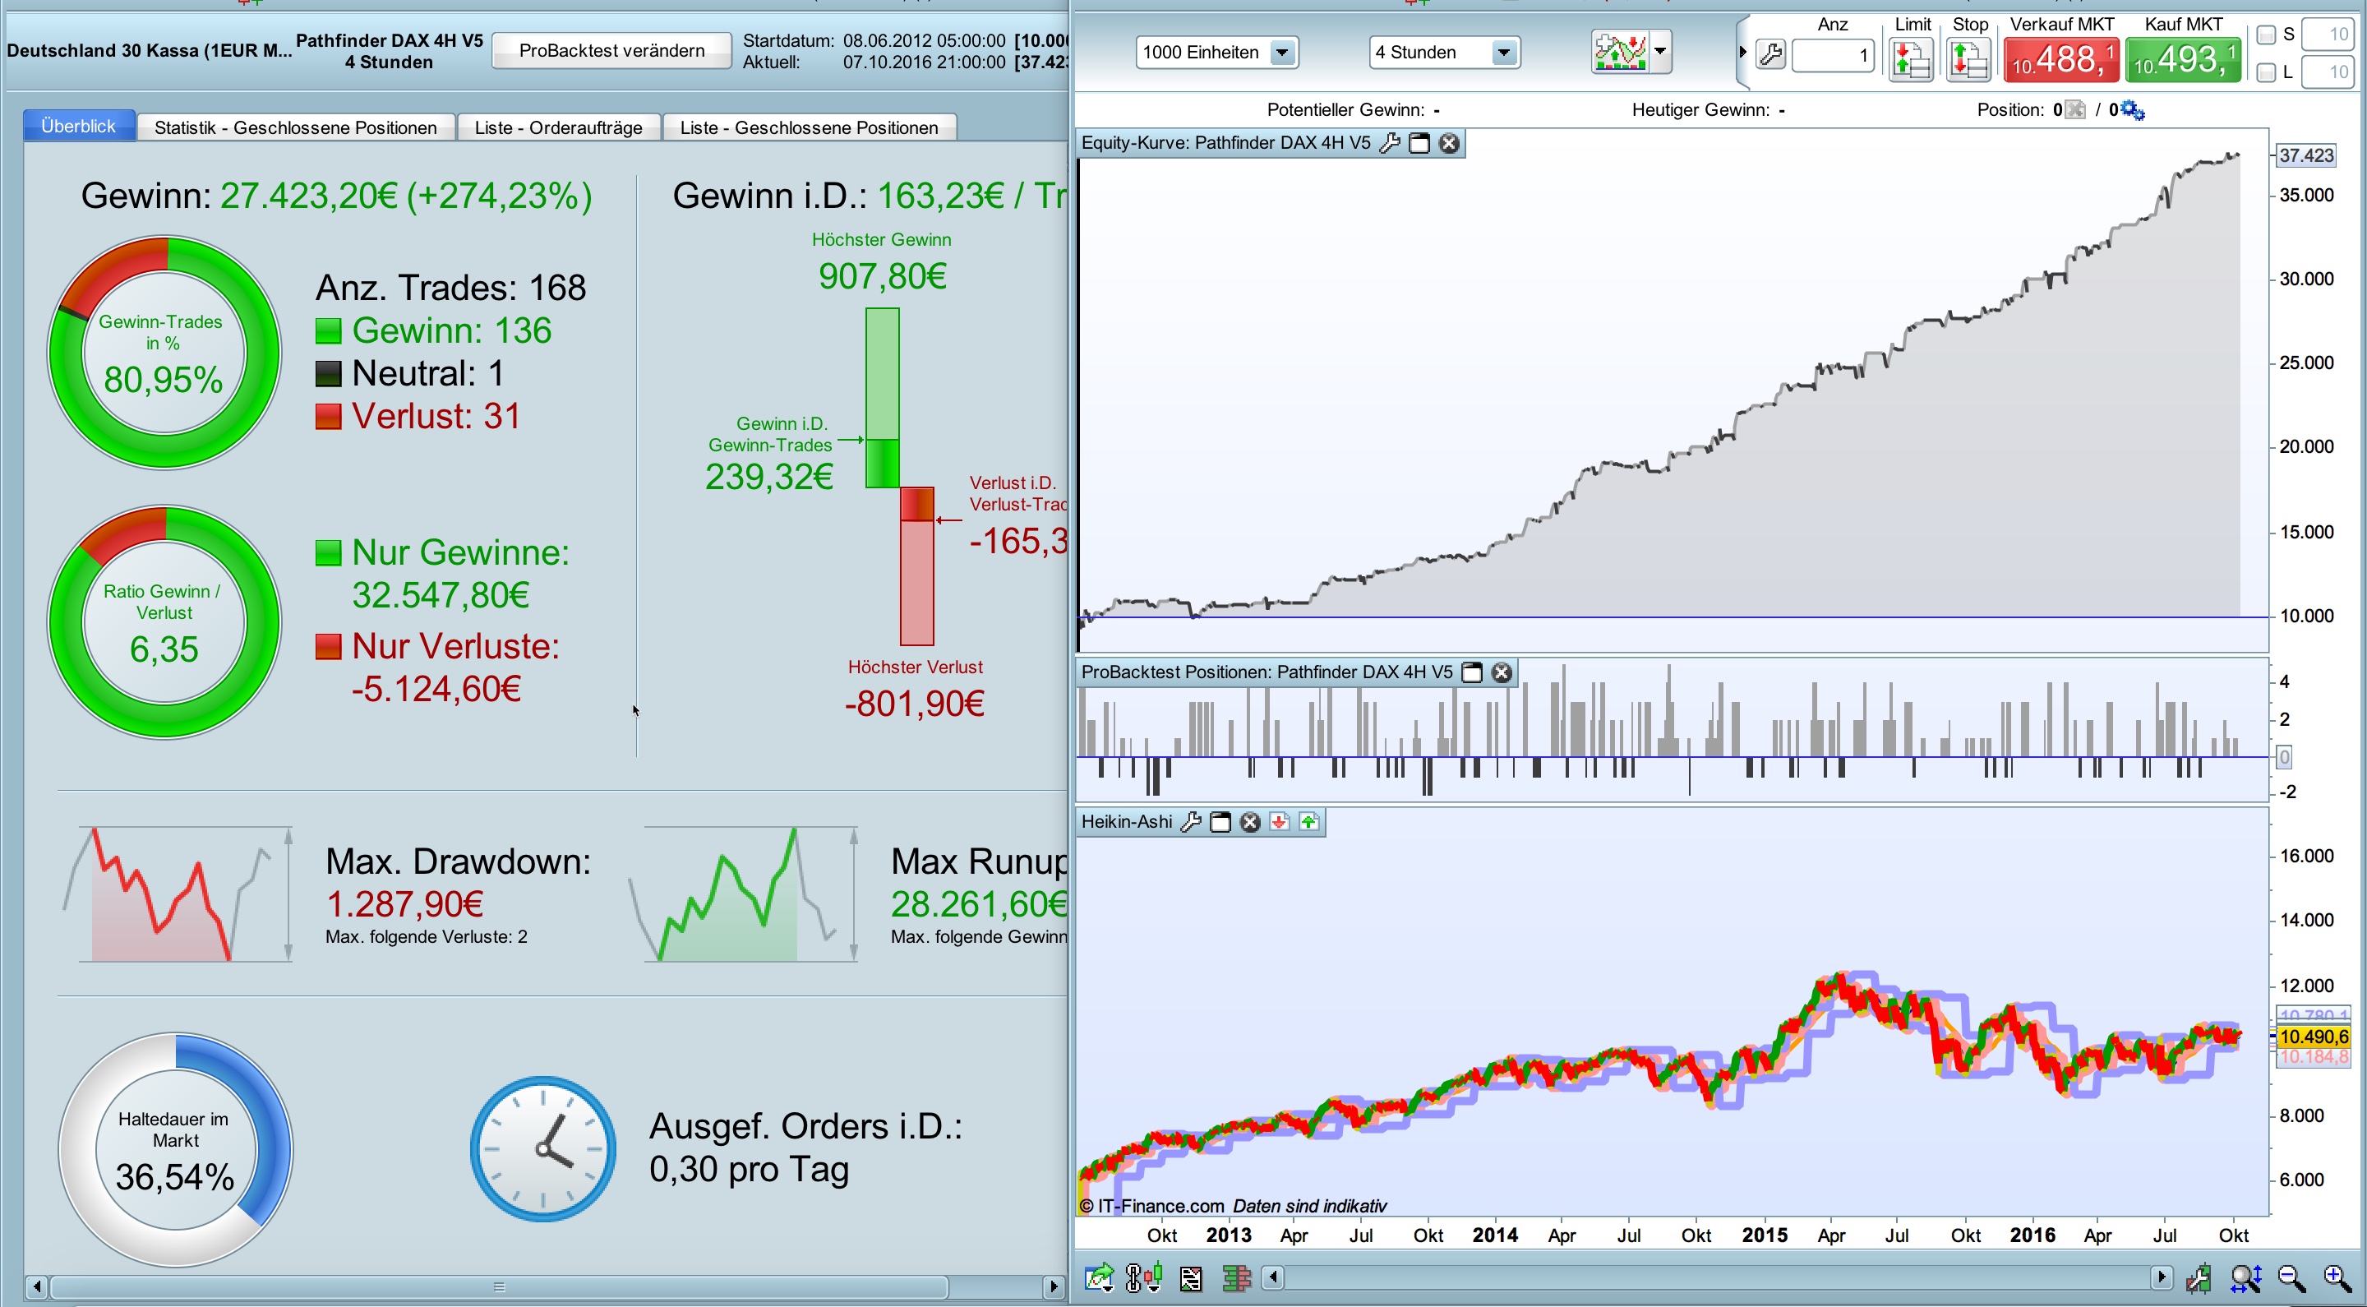Open the Stop order ticket icon

[1968, 60]
